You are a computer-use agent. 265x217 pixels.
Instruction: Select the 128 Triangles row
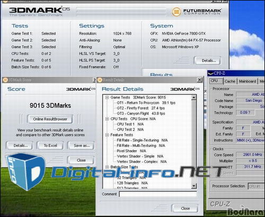coord(132,183)
